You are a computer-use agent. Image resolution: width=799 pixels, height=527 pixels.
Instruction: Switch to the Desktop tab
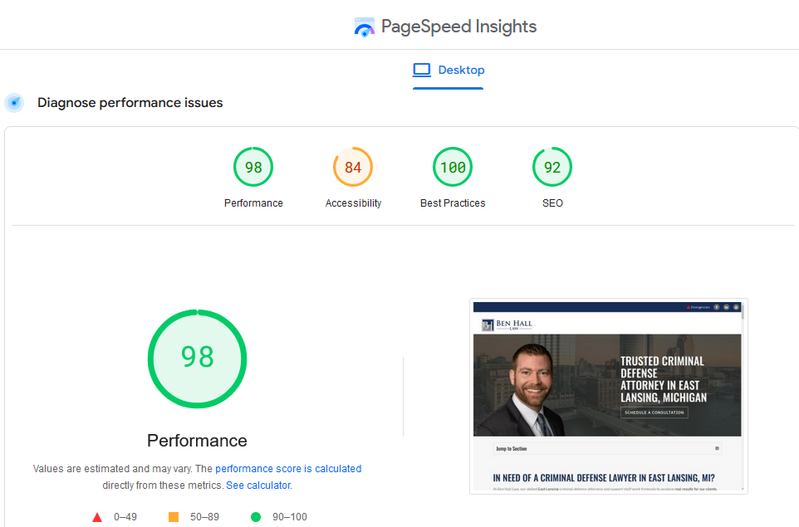(x=449, y=70)
